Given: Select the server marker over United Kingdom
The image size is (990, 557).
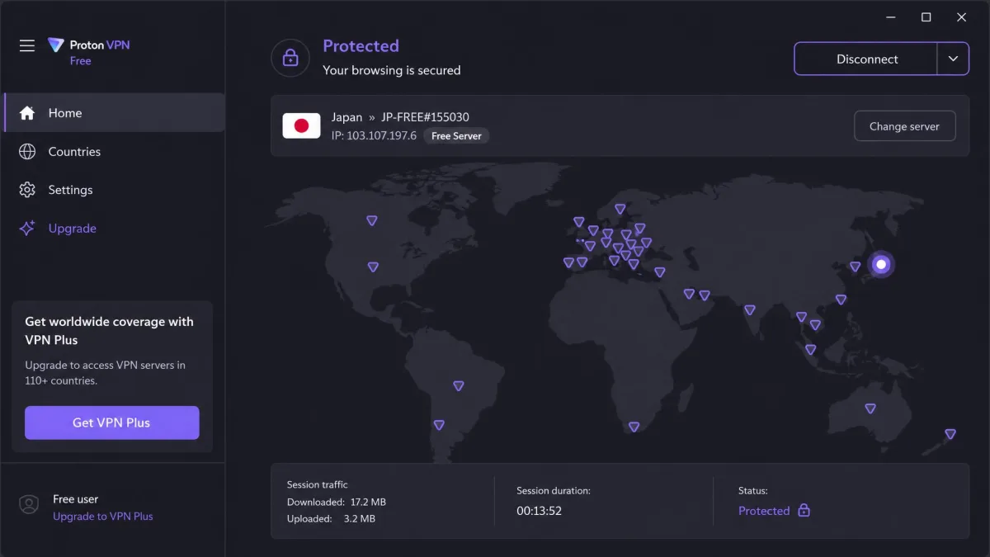Looking at the screenshot, I should pos(579,222).
